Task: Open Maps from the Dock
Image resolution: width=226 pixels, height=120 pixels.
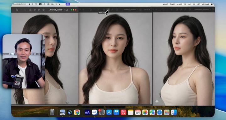Action: point(152,112)
